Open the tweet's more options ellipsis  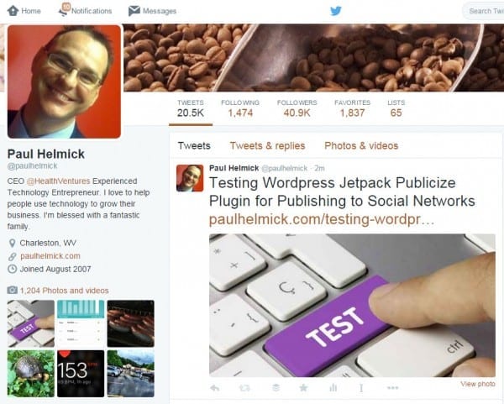point(393,388)
